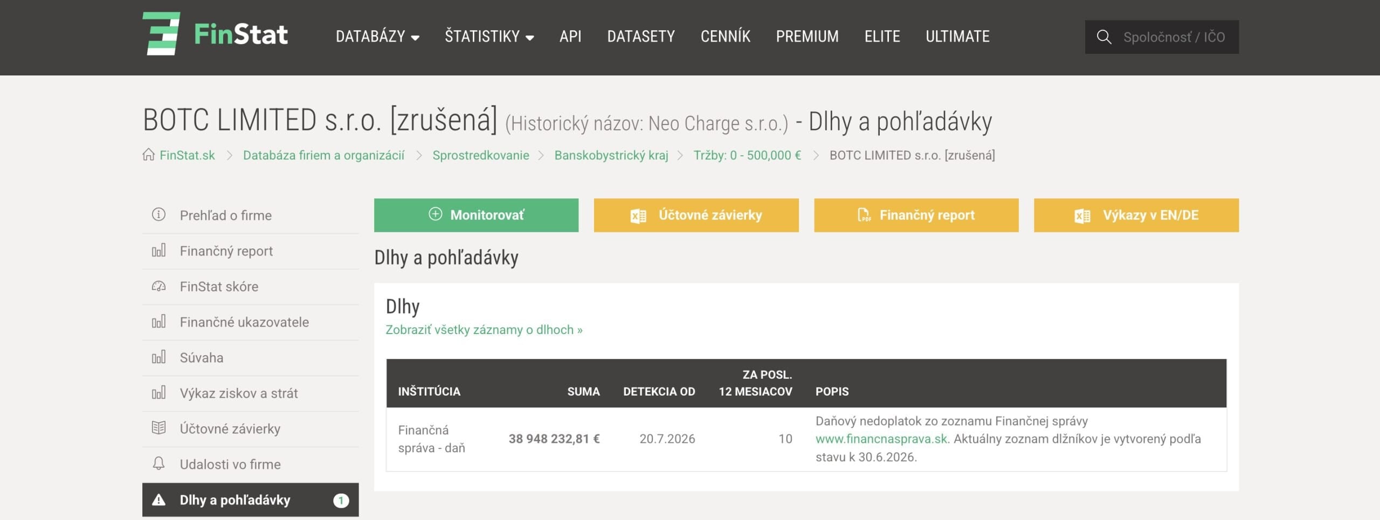The width and height of the screenshot is (1380, 520).
Task: Click the chart icon beside Finančný report sidebar item
Action: [158, 250]
